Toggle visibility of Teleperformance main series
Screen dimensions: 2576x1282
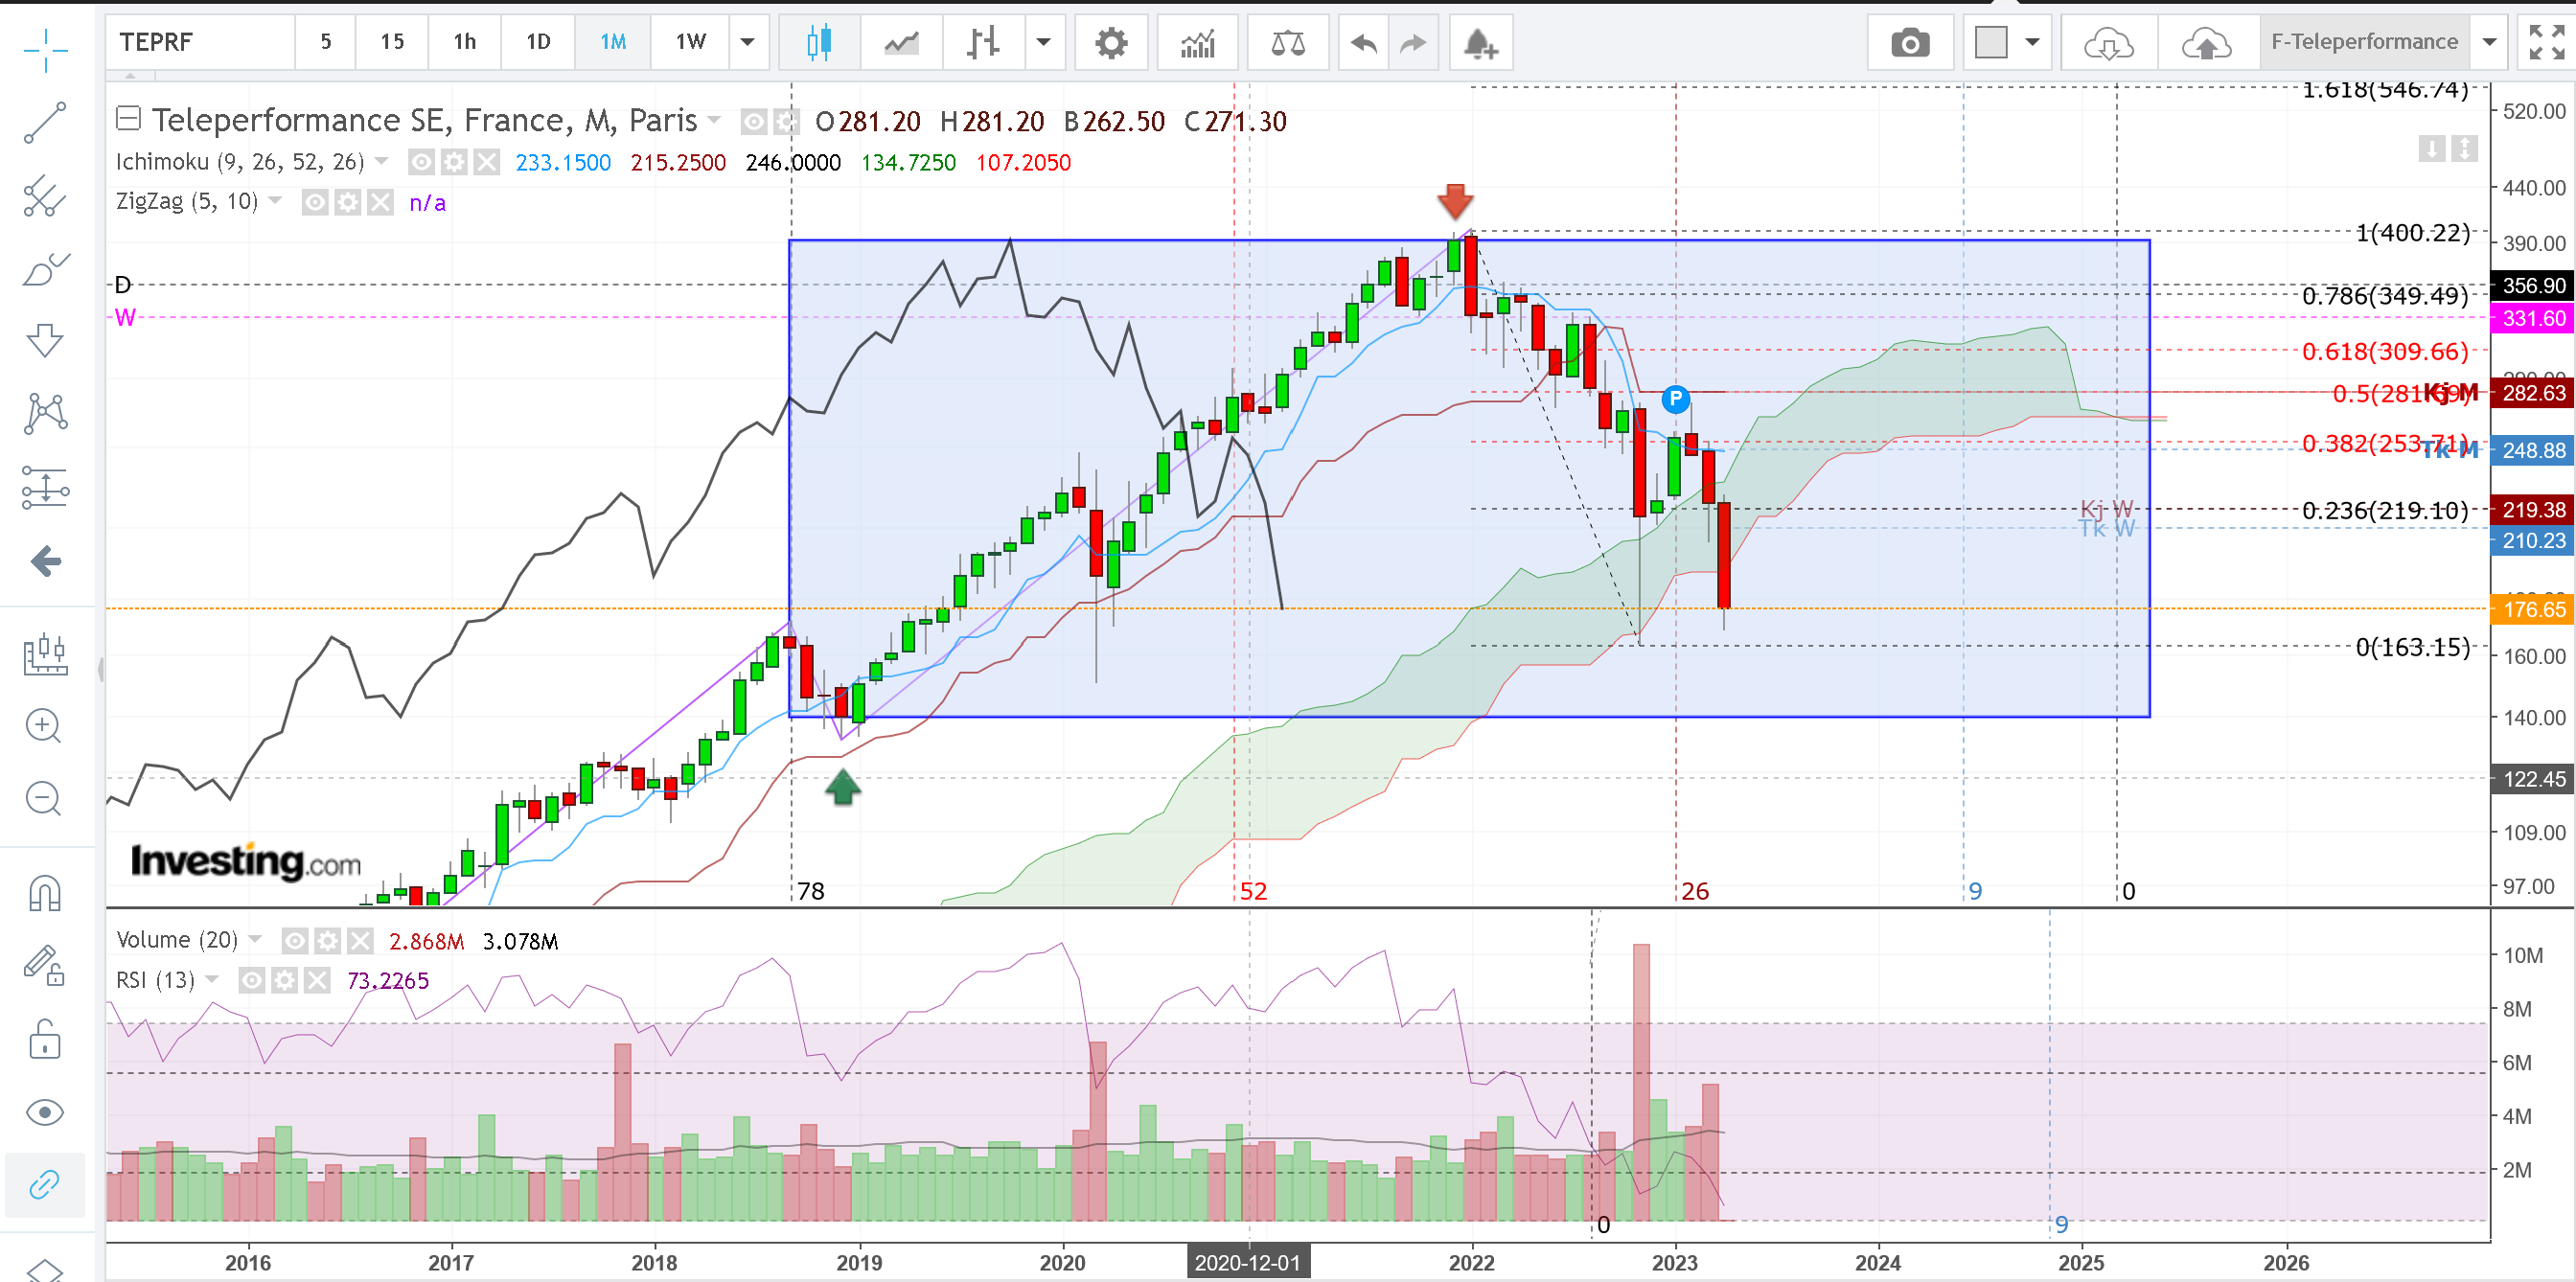point(753,122)
